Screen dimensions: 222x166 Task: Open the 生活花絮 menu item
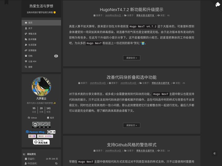click(x=41, y=45)
